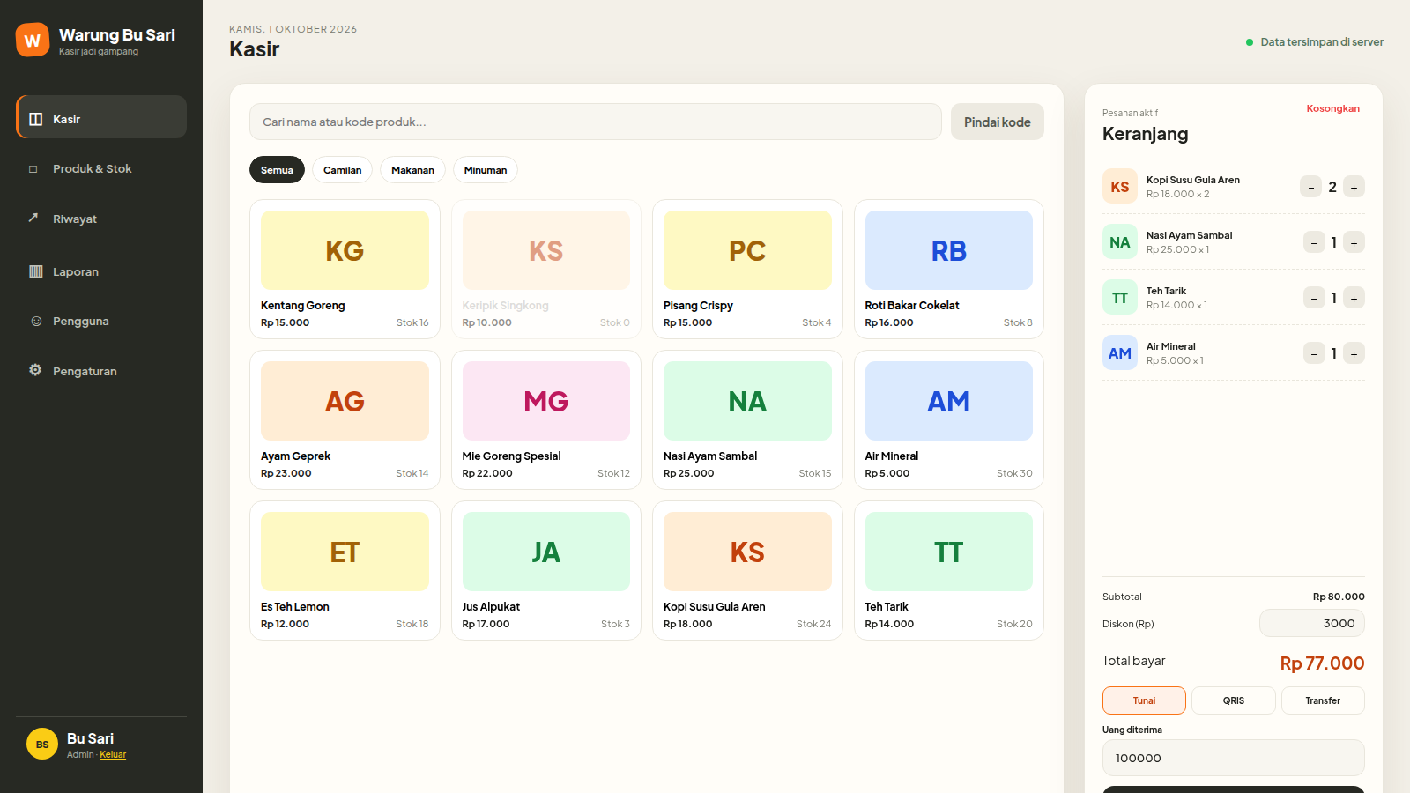The width and height of the screenshot is (1410, 793).
Task: Click the Pengaturan gear icon
Action: point(35,370)
